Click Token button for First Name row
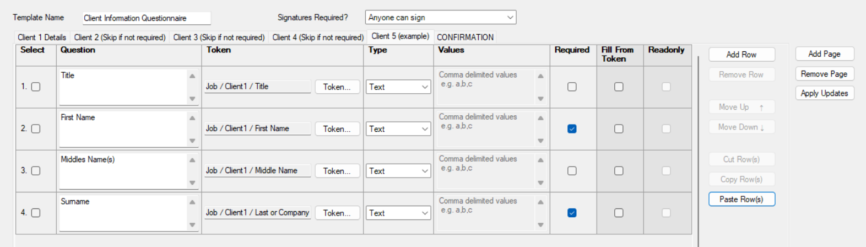866x247 pixels. tap(337, 129)
